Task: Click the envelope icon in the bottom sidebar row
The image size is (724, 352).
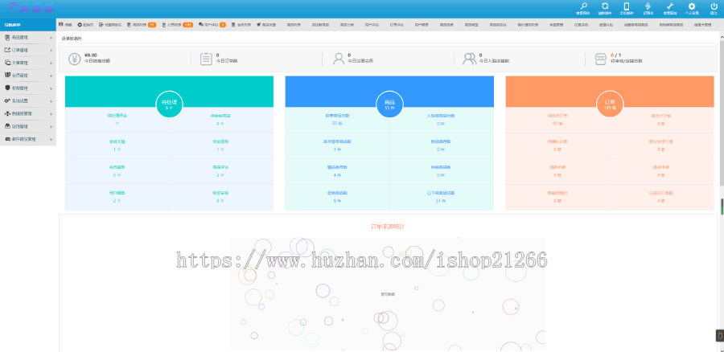Action: click(7, 139)
